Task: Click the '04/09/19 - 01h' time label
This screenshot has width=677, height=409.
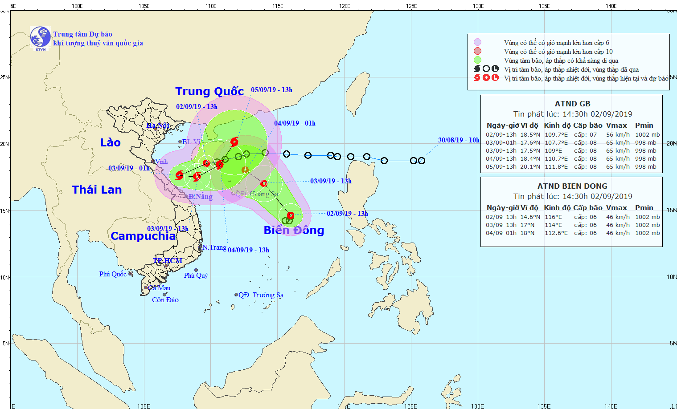Action: [295, 123]
